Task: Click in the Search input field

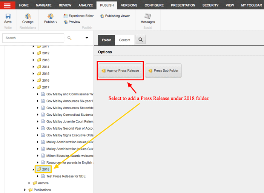Action: pyautogui.click(x=33, y=38)
